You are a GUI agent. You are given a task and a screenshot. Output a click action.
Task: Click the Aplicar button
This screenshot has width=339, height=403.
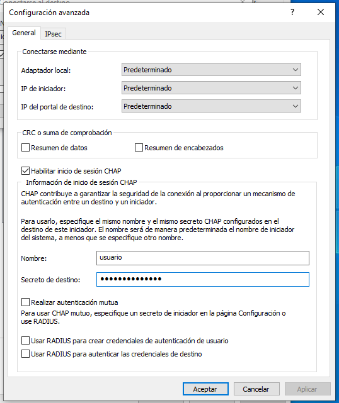point(307,389)
